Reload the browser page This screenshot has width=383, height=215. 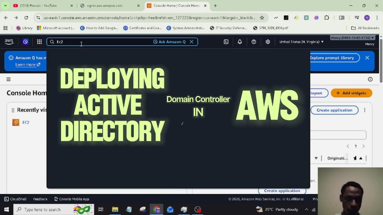[26, 18]
